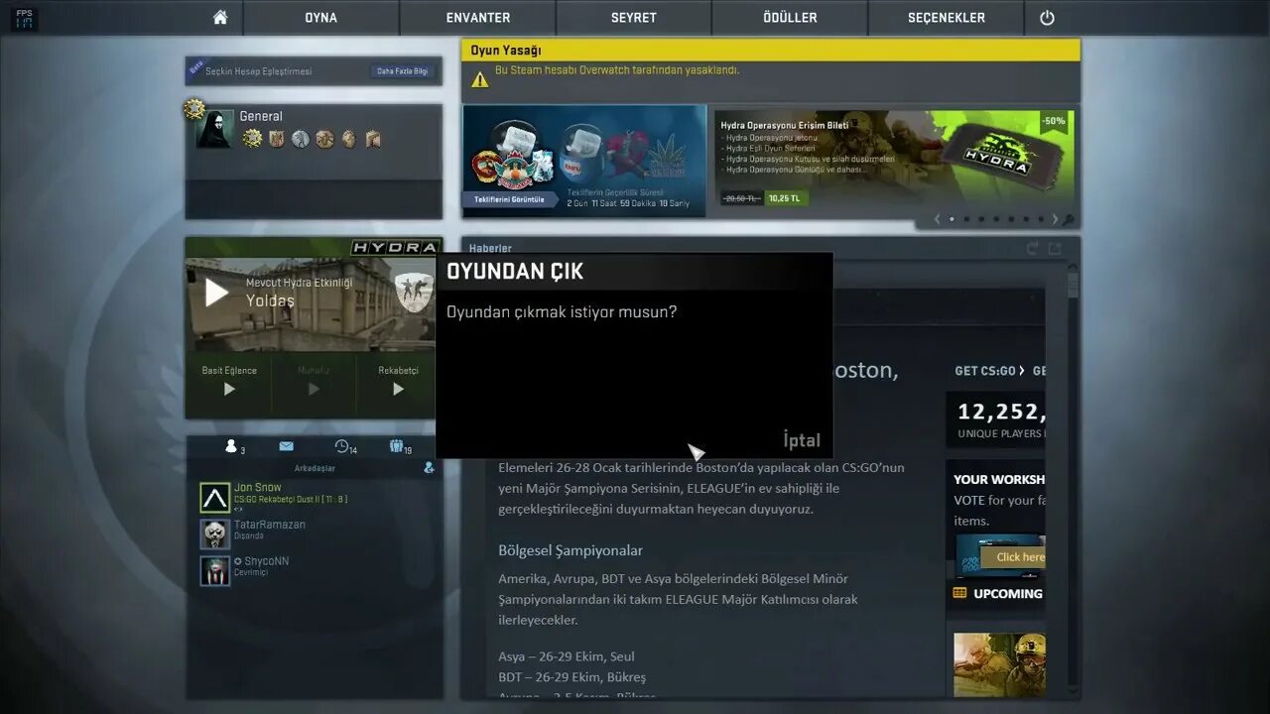Open the ÖDÜLLER menu
The image size is (1270, 714).
pyautogui.click(x=790, y=18)
